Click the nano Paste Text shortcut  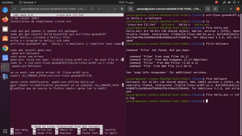tap(88, 133)
